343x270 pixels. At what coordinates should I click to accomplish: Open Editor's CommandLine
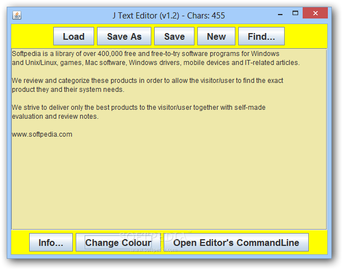tap(236, 243)
